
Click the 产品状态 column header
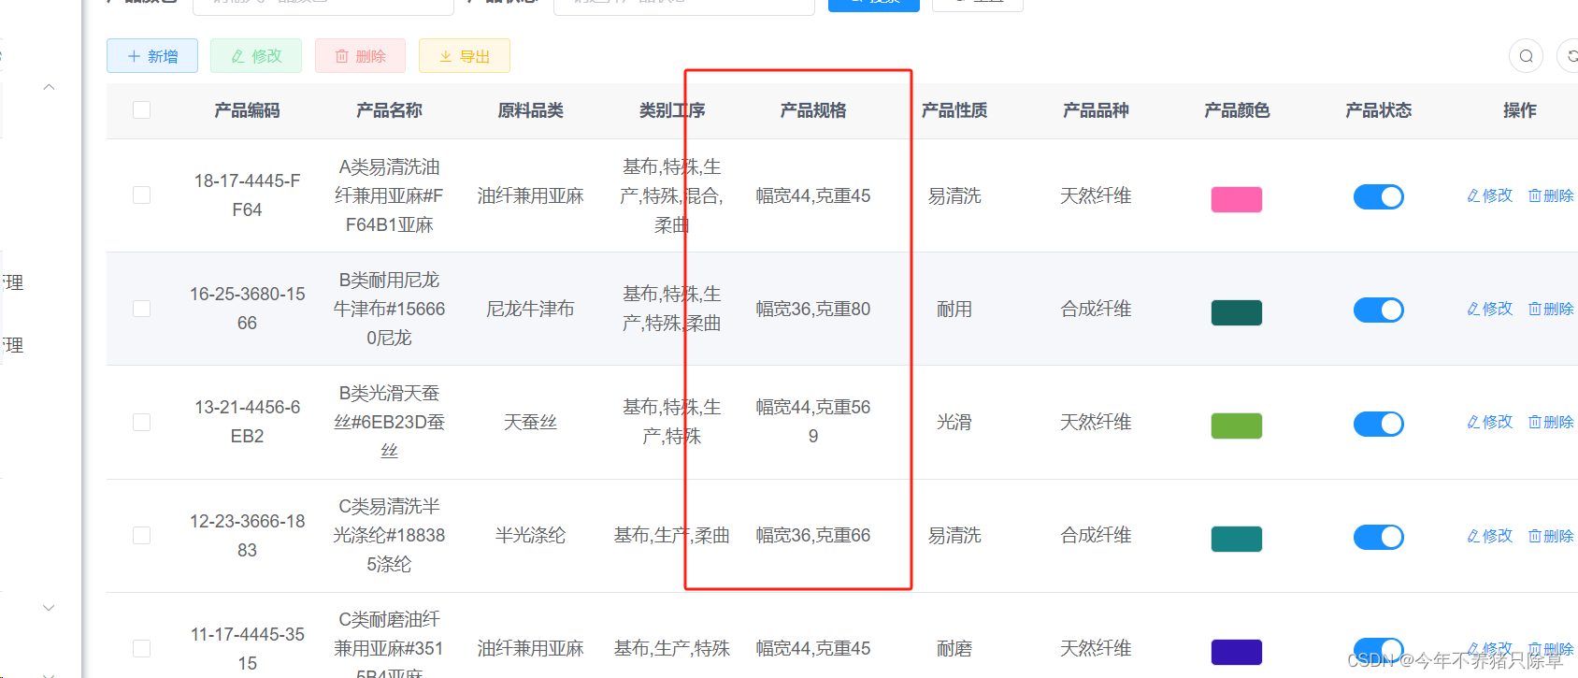click(1378, 110)
